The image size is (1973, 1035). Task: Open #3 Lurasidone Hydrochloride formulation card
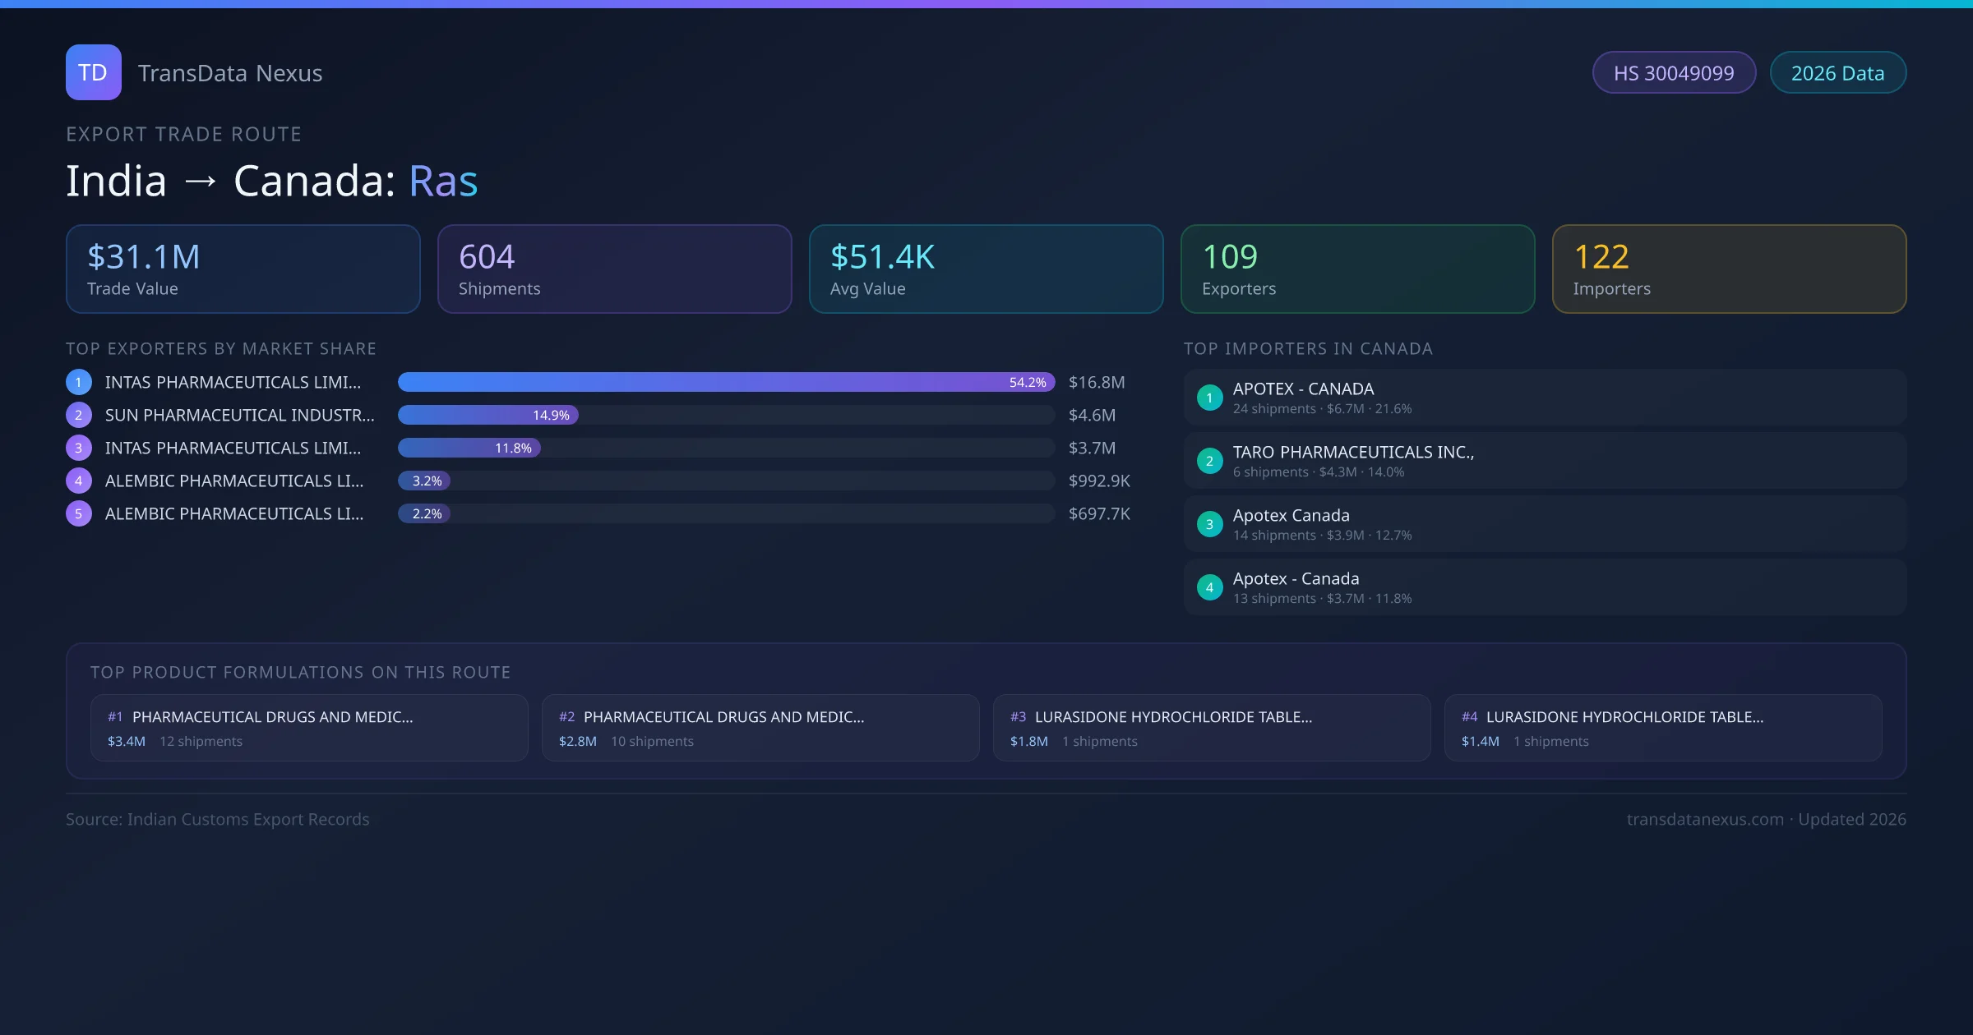pos(1212,728)
